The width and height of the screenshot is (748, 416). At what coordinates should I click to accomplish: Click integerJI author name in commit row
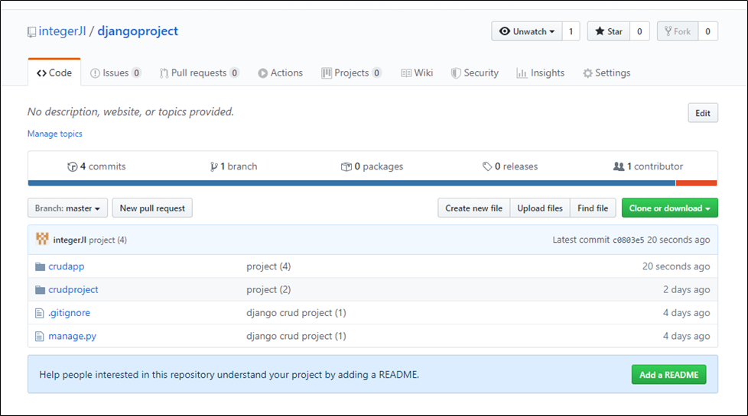[70, 240]
